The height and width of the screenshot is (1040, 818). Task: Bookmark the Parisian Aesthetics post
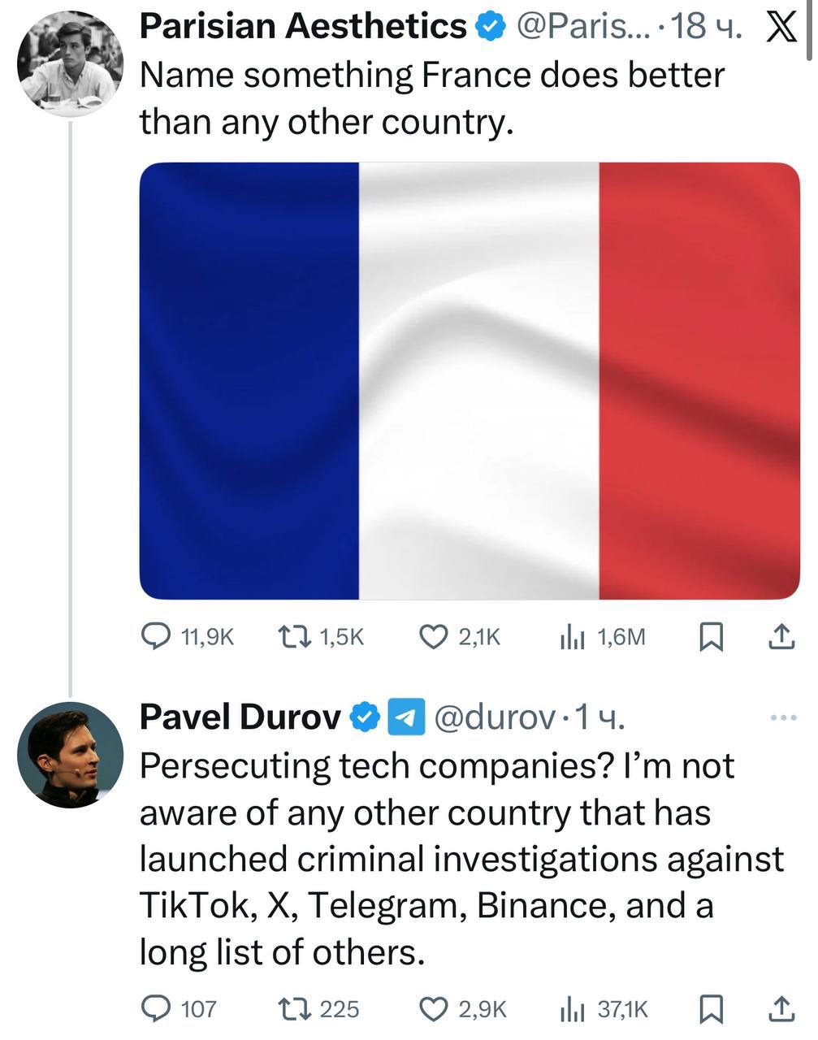coord(712,636)
